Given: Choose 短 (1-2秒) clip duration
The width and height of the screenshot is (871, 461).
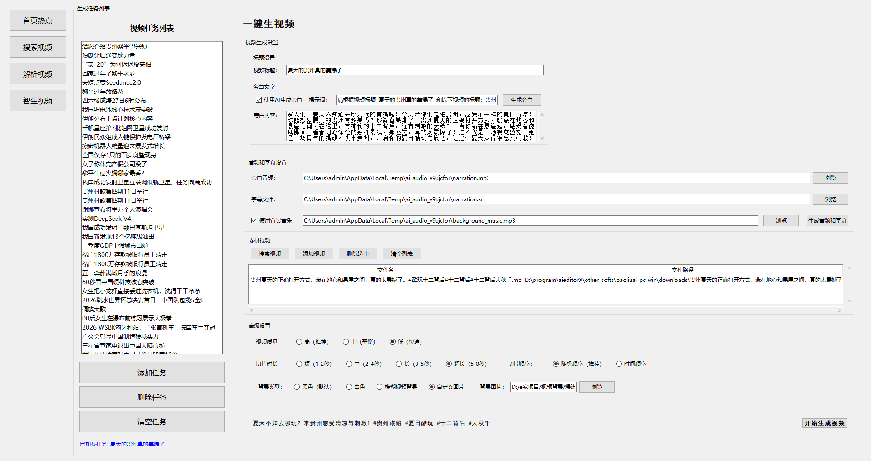Looking at the screenshot, I should [299, 364].
